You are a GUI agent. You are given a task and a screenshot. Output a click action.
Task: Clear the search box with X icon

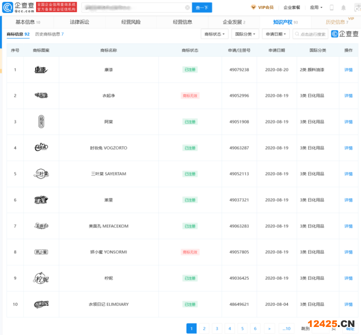[188, 8]
